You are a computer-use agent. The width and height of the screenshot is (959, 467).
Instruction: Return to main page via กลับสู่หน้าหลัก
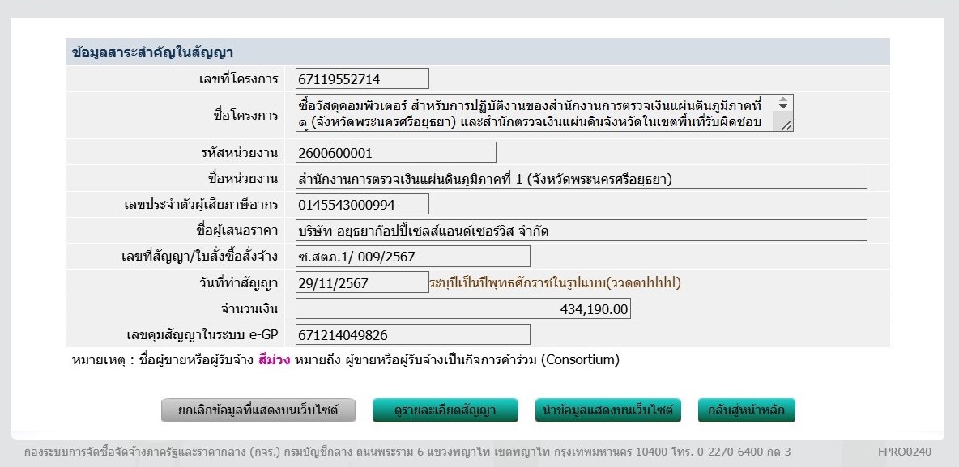(746, 410)
